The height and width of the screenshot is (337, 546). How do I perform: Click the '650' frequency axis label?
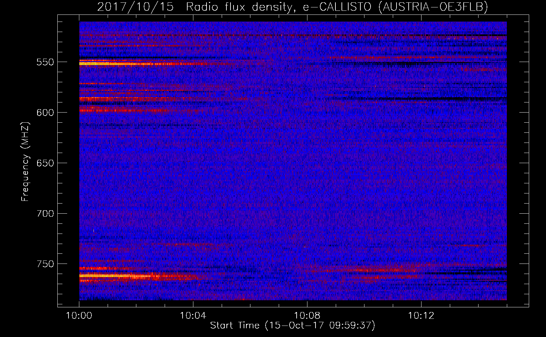click(45, 163)
